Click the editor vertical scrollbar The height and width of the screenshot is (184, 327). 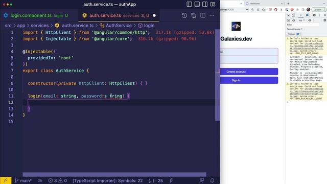tap(217, 75)
